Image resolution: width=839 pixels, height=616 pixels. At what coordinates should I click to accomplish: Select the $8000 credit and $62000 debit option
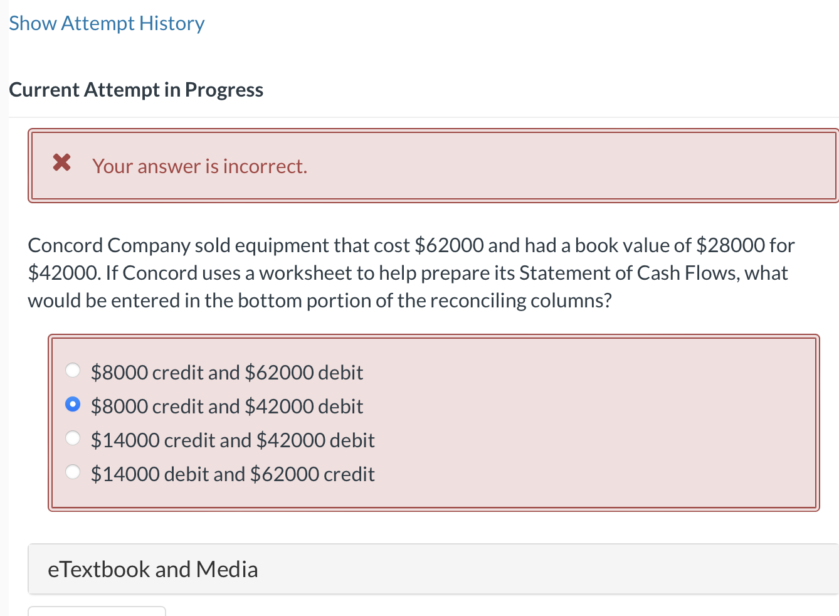point(73,371)
